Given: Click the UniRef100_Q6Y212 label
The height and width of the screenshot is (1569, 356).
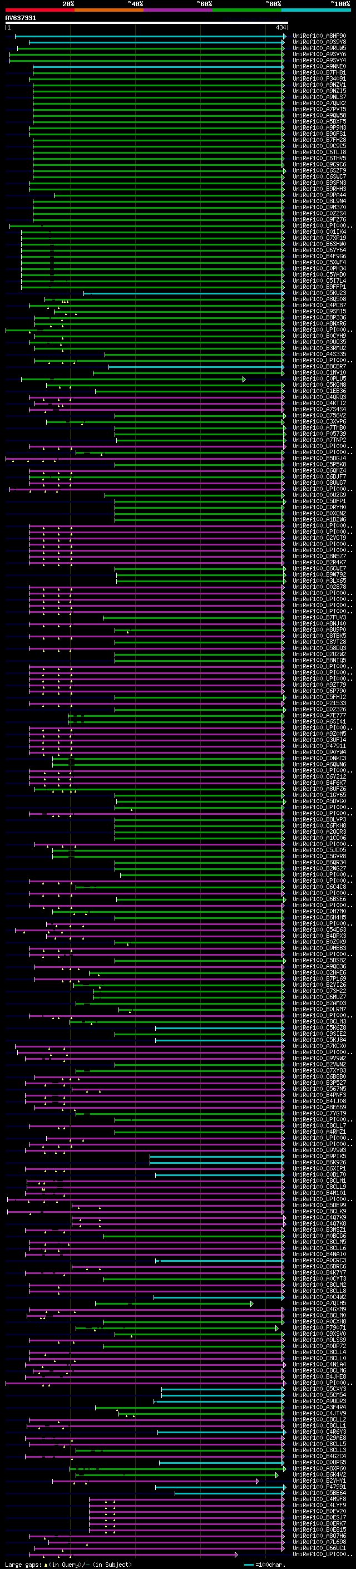Looking at the screenshot, I should [319, 776].
